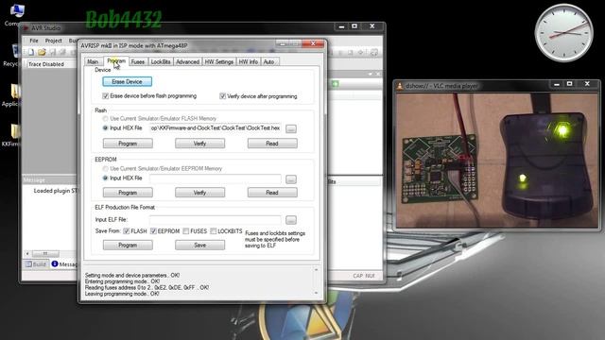605x340 pixels.
Task: Select Flash Use Current Simulator/Emulator FLASH Memory
Action: 105,119
